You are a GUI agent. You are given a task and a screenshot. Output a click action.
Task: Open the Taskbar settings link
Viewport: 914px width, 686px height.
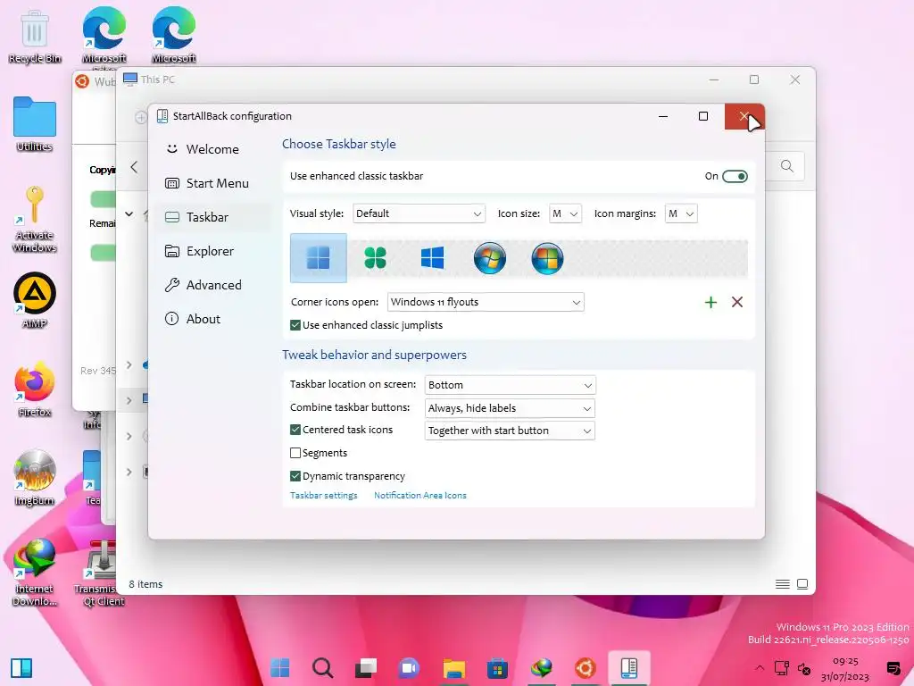pos(323,495)
